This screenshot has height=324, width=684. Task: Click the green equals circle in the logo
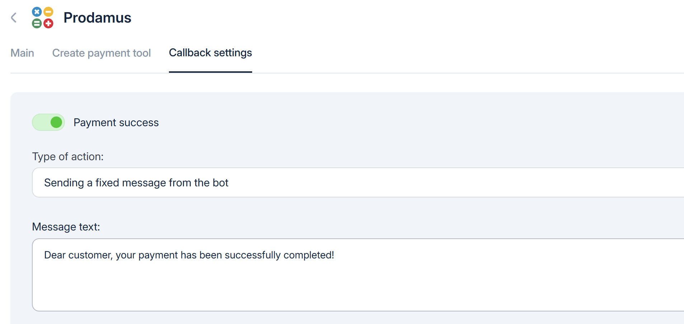[x=37, y=24]
